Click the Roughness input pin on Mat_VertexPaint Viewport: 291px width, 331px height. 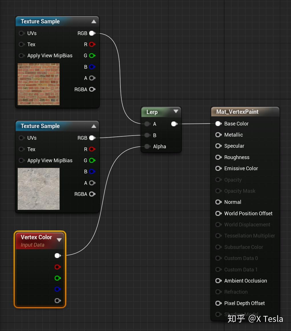pos(218,157)
